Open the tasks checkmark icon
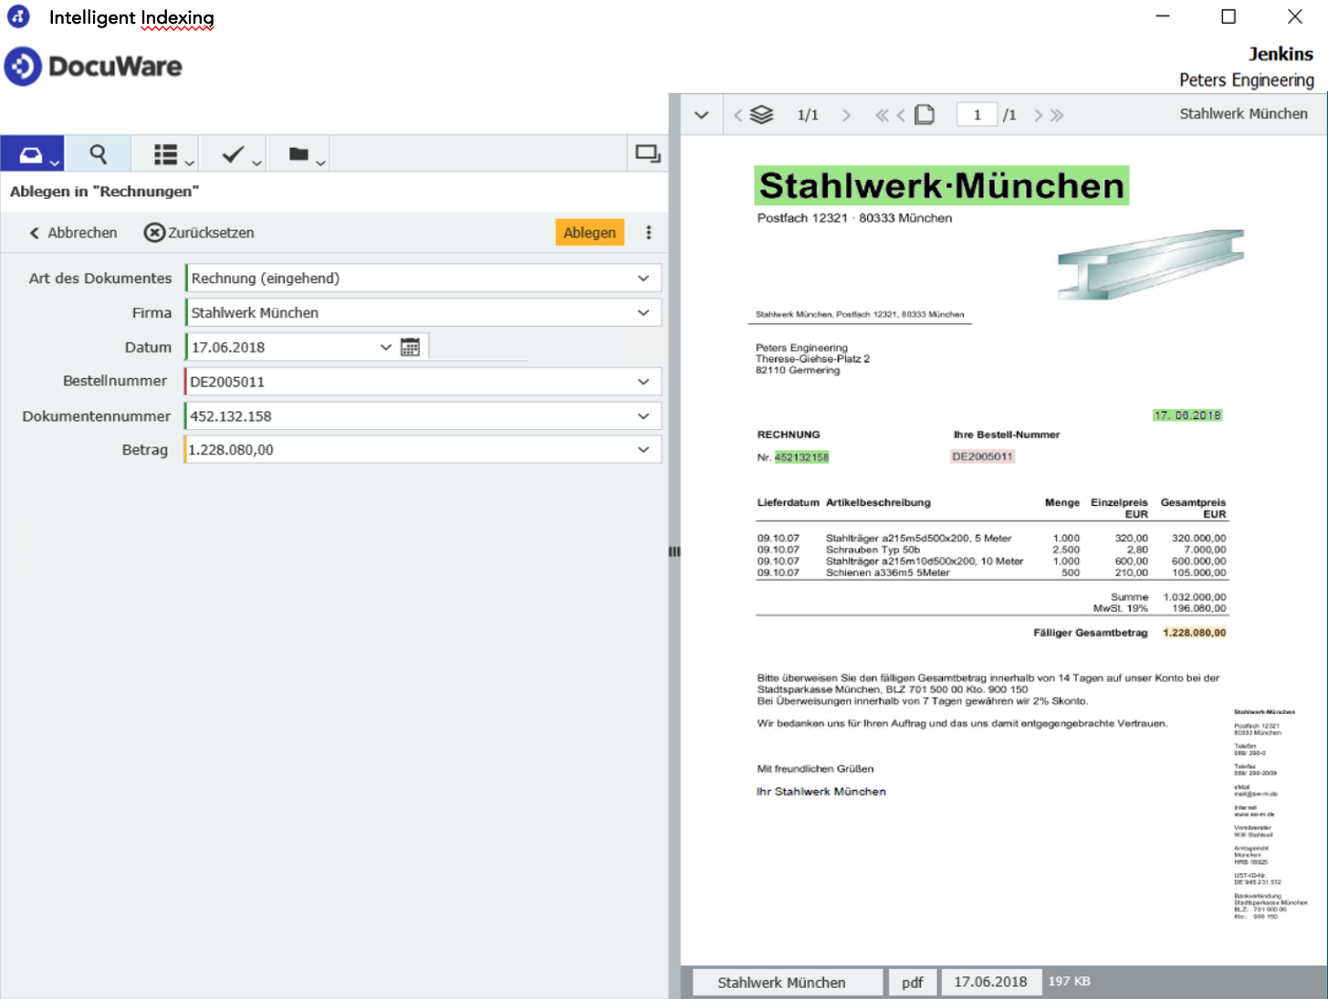This screenshot has width=1328, height=999. 233,154
